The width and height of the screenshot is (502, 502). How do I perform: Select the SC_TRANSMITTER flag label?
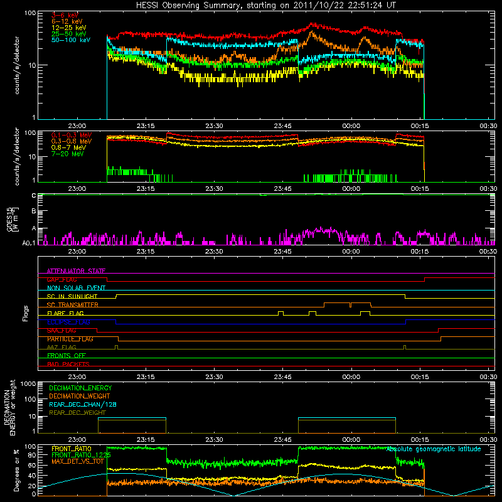[x=72, y=305]
